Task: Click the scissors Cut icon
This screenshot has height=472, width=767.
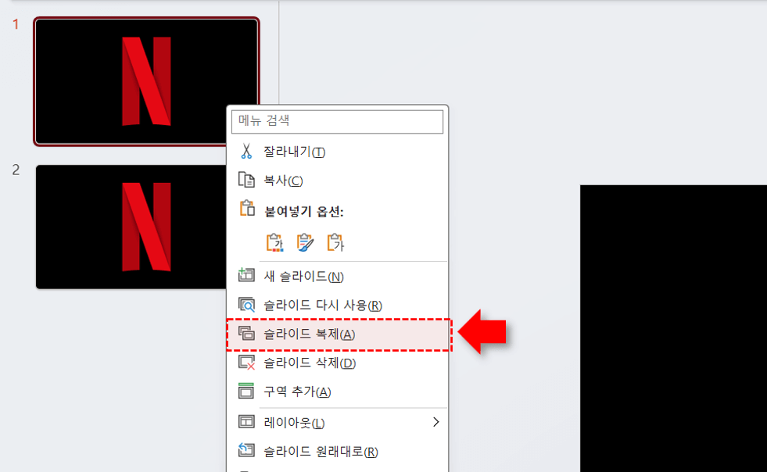Action: click(246, 152)
